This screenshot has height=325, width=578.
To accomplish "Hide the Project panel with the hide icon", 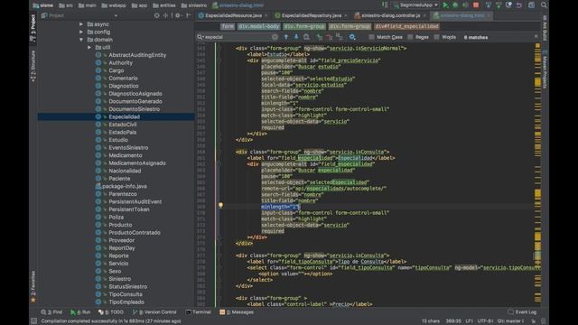I will (x=189, y=15).
